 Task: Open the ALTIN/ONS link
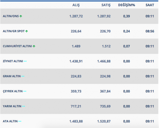tap(11, 16)
